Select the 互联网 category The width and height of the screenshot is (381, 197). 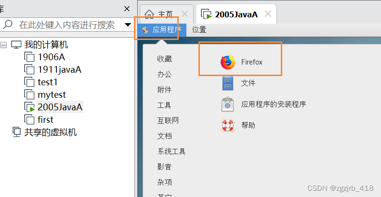[x=168, y=121]
